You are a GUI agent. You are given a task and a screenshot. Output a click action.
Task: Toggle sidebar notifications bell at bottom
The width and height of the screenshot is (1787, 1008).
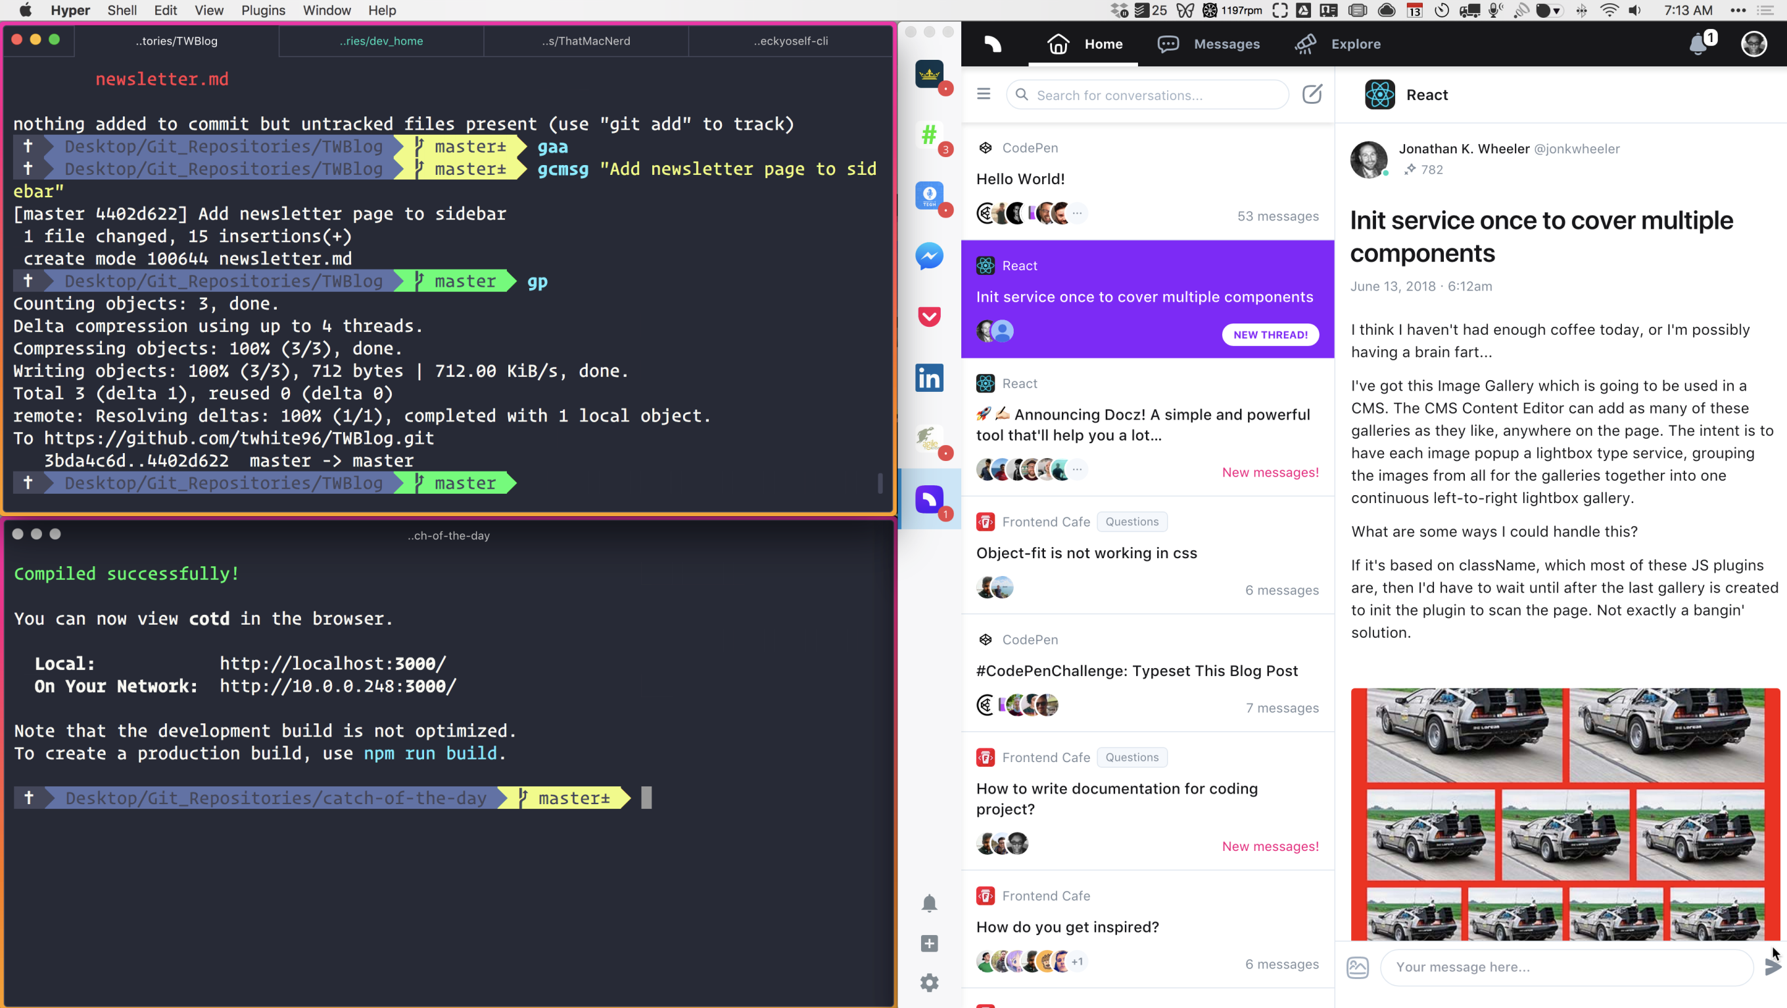[930, 903]
